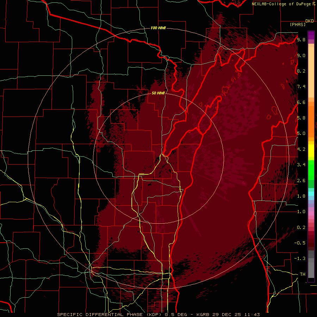The width and height of the screenshot is (317, 317).
Task: Click the purple top segment of color bar
Action: click(311, 35)
